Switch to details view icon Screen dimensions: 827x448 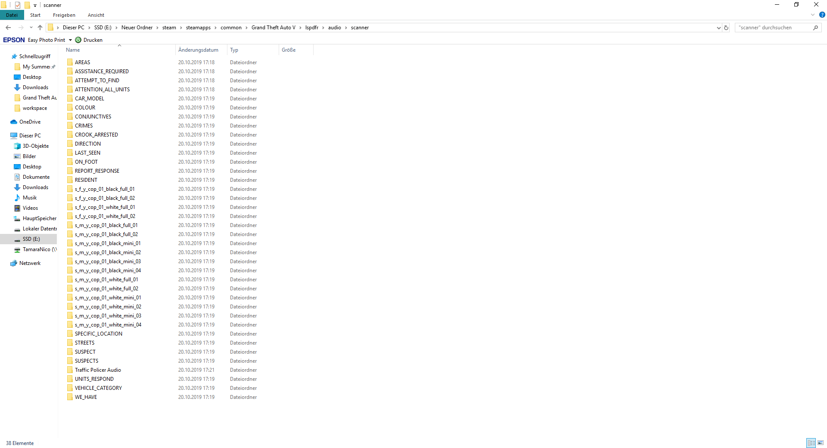point(811,443)
